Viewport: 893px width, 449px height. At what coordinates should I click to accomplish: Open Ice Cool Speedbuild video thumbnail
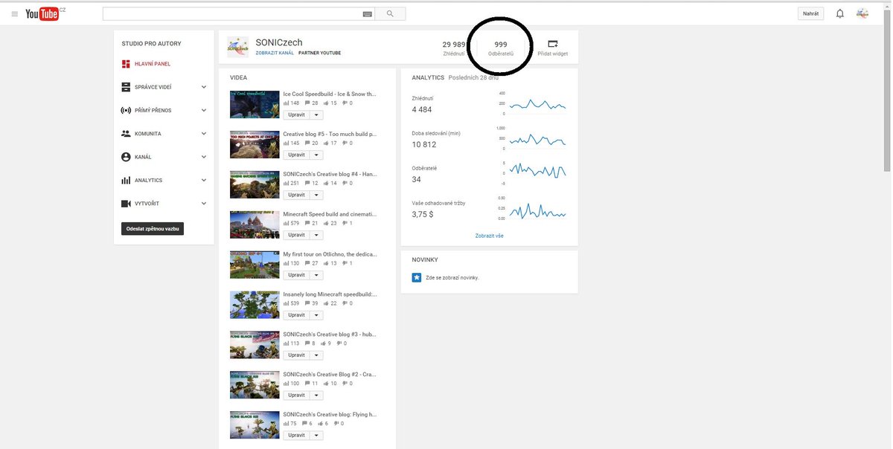click(x=255, y=104)
